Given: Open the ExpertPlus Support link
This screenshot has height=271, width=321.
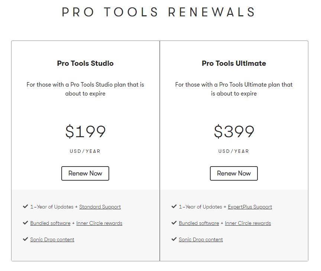Looking at the screenshot, I should pyautogui.click(x=250, y=207).
